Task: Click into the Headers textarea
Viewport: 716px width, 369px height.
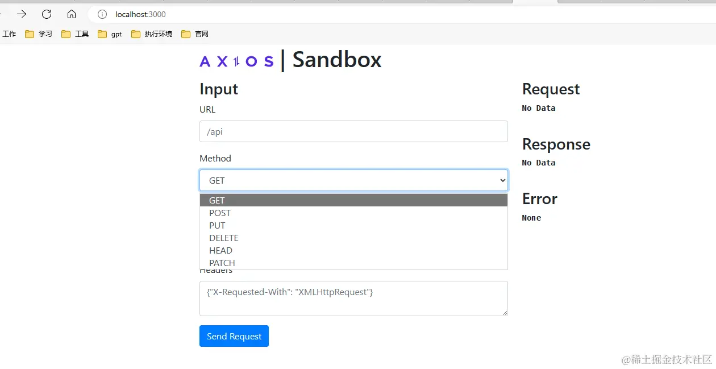Action: click(x=353, y=298)
